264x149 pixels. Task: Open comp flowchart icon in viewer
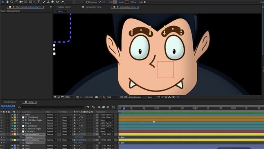169,97
